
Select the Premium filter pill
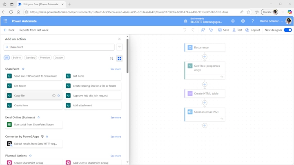coord(45,57)
